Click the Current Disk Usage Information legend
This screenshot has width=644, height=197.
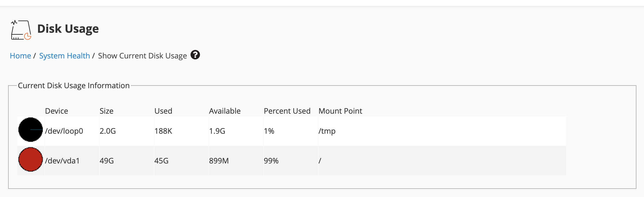pyautogui.click(x=74, y=86)
